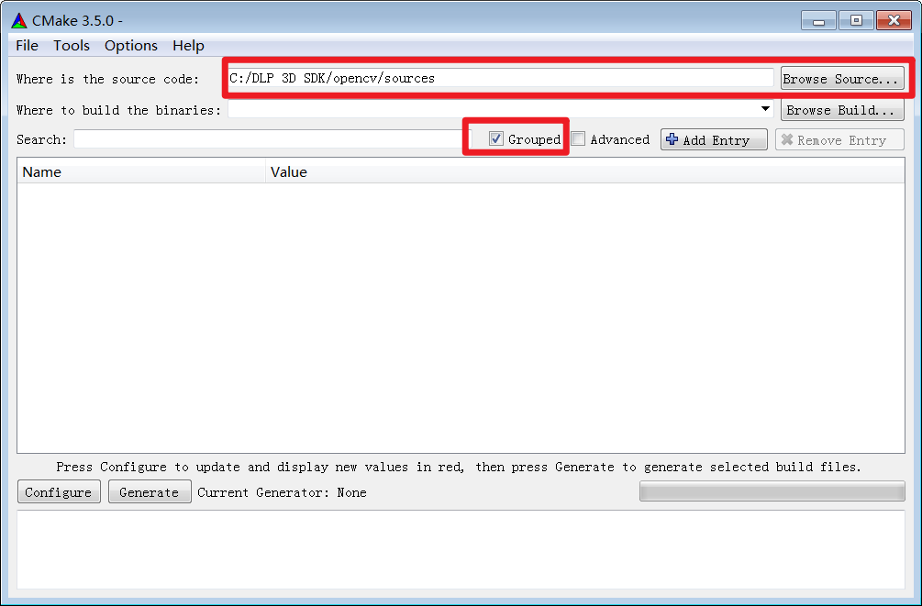This screenshot has height=606, width=922.
Task: Expand the build binaries path dropdown
Action: (x=765, y=109)
